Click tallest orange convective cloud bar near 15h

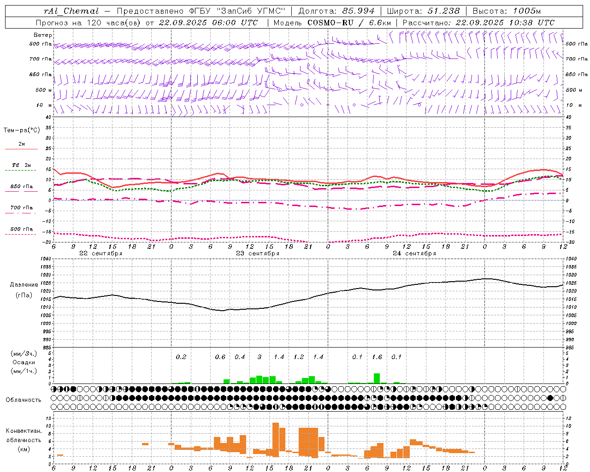(276, 440)
